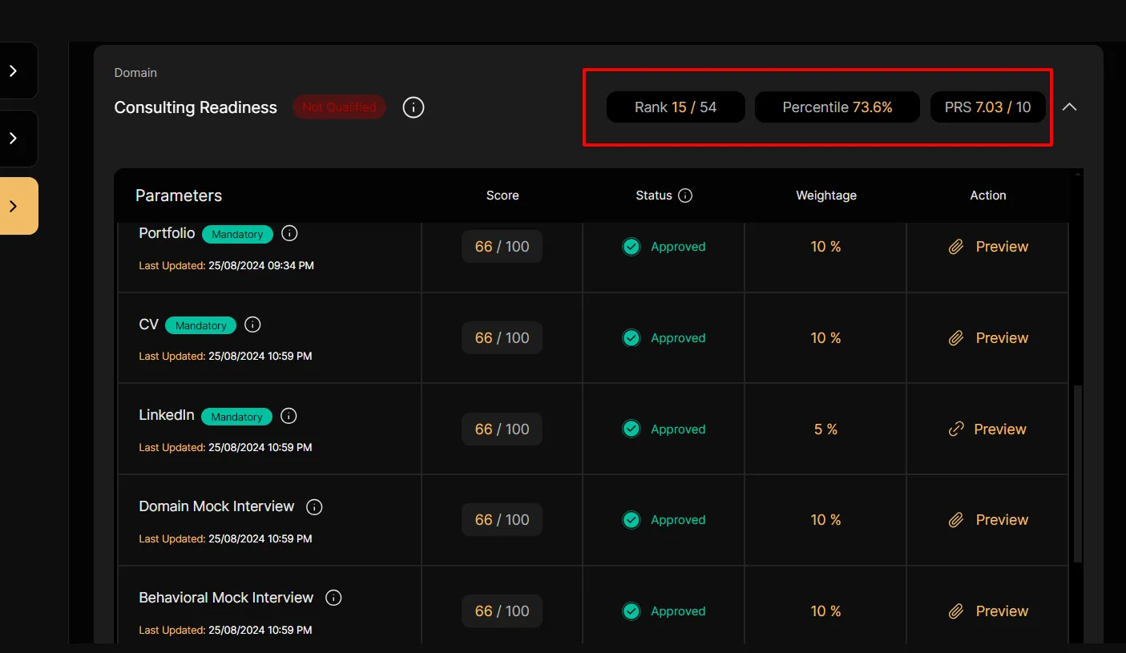Viewport: 1126px width, 653px height.
Task: Open Preview for Behavioral Mock Interview
Action: pos(1001,611)
